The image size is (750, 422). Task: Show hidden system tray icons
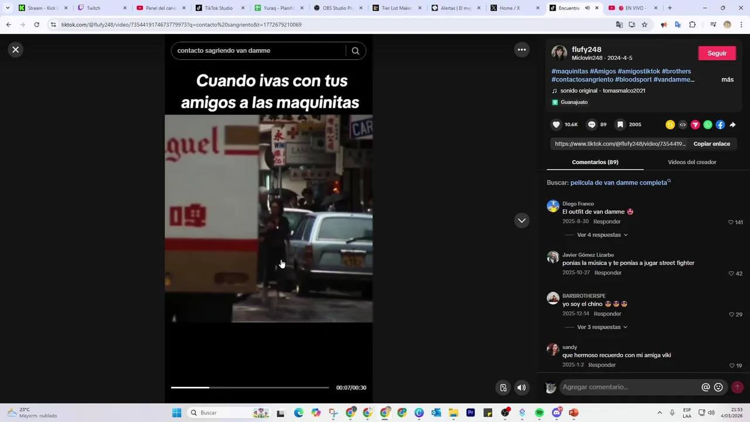pyautogui.click(x=659, y=413)
